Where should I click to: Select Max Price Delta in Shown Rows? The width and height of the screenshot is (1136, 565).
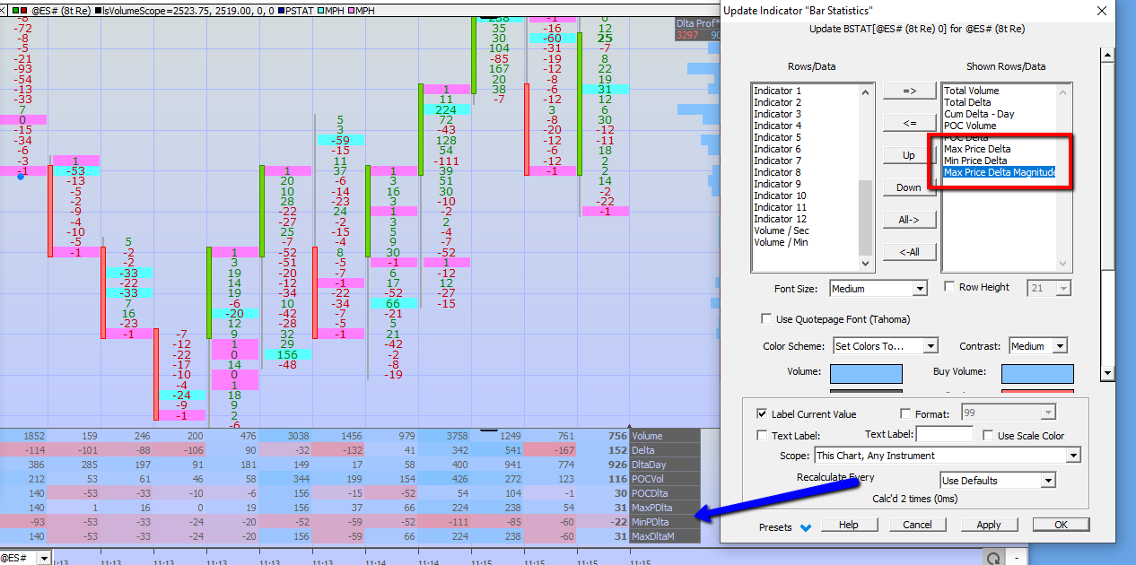click(977, 149)
